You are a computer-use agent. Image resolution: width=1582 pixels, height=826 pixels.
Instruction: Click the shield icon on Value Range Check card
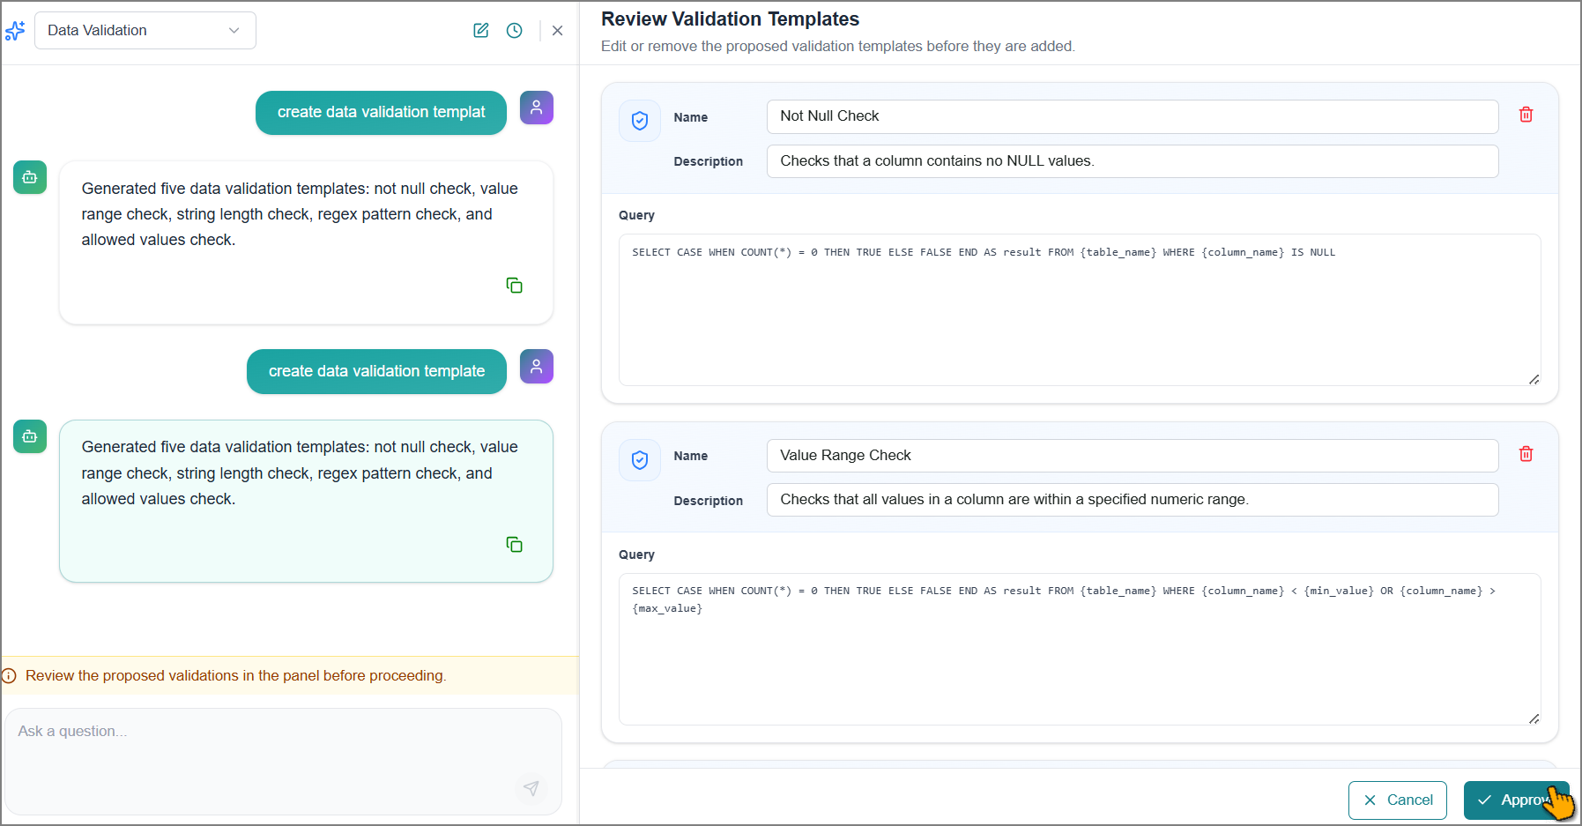pos(640,460)
